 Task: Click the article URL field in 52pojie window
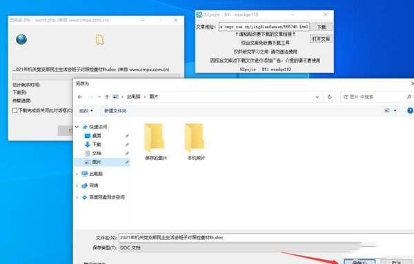(264, 27)
